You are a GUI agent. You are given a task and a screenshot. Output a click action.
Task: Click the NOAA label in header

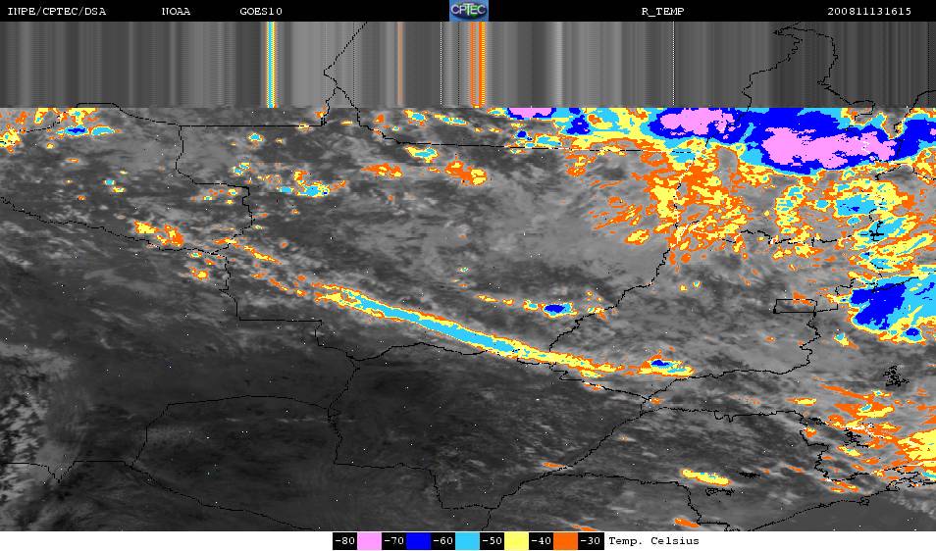point(178,11)
